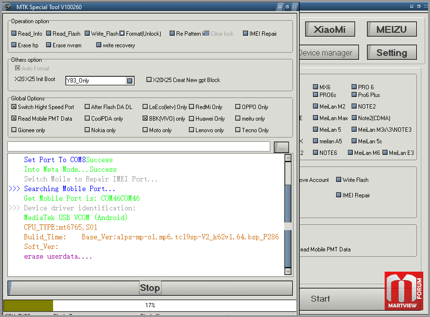Check the MX6 model box

[x=316, y=87]
